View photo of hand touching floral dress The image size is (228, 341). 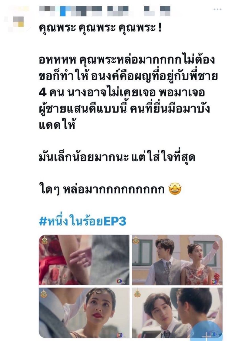(x=84, y=260)
